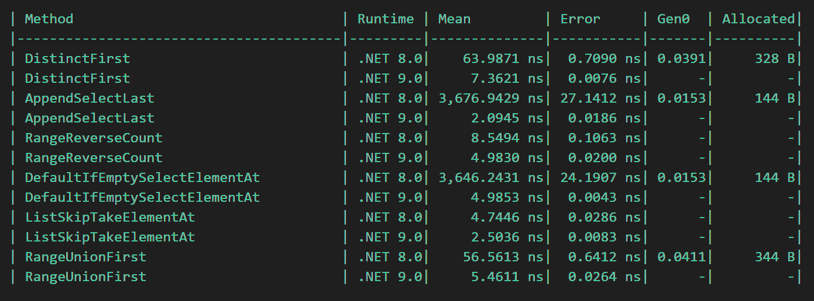Image resolution: width=814 pixels, height=301 pixels.
Task: Click the error value 0.0286 ns
Action: point(605,217)
